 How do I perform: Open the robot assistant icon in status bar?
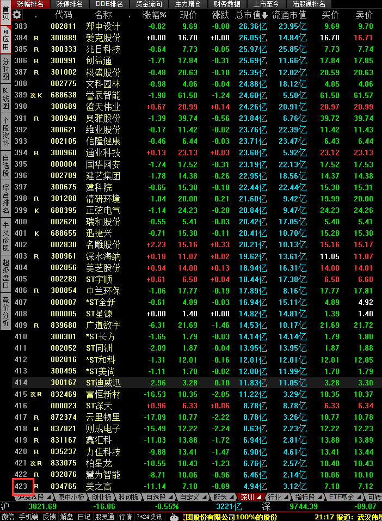[174, 517]
